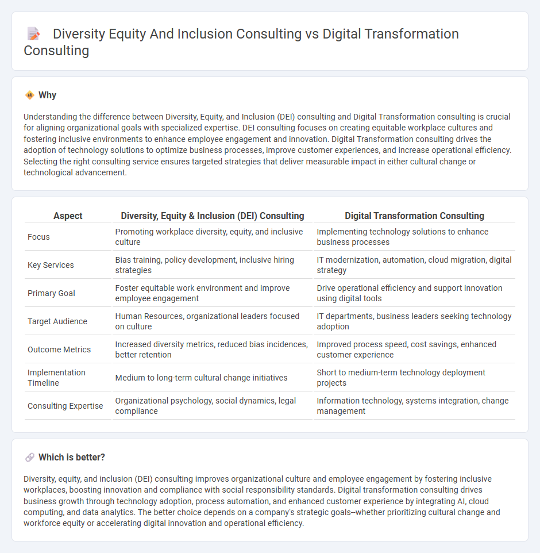Click cell 'Short to medium-term technology deployment projects'
This screenshot has height=553, width=540.
click(414, 378)
